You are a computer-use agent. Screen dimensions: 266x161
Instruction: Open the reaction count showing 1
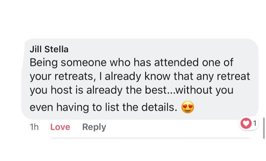[x=255, y=124]
